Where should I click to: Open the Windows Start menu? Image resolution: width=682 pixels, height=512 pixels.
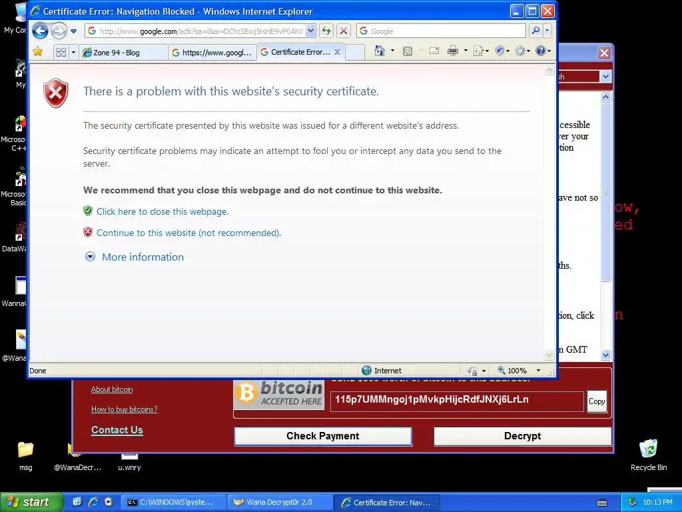[x=32, y=502]
